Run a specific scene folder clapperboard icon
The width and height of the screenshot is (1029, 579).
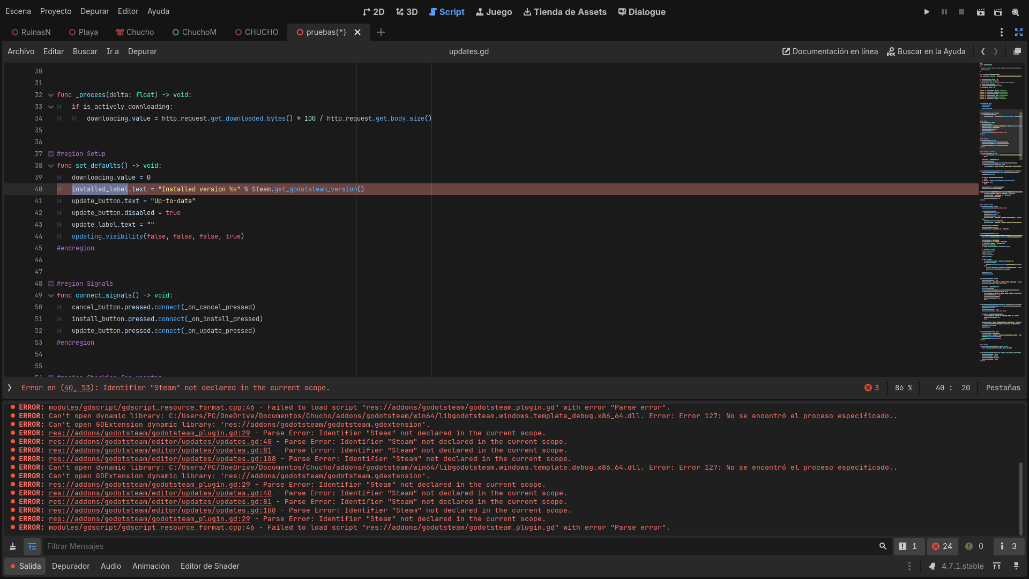[x=997, y=12]
